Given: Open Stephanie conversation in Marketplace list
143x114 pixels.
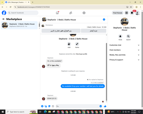Looking at the screenshot, I should click(19, 25).
